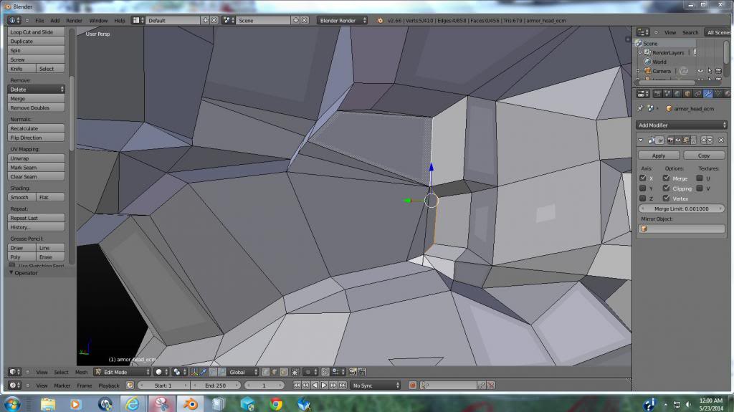This screenshot has height=412, width=734.
Task: Click the record keyframe button in timeline
Action: (412, 385)
